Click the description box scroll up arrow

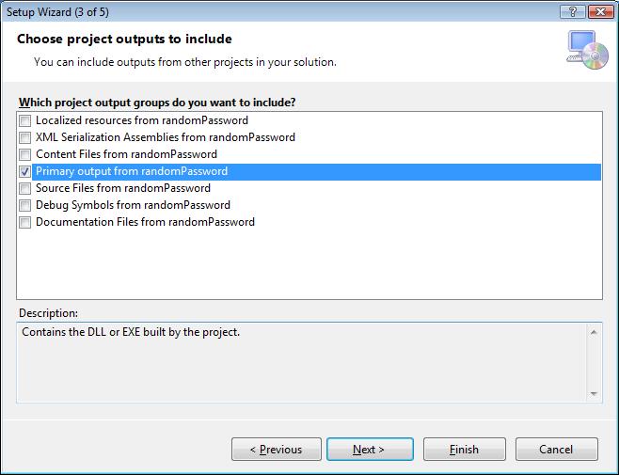(595, 331)
